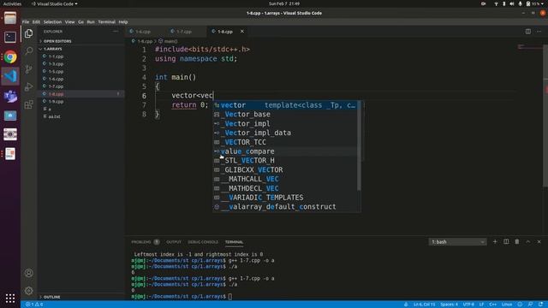Click the date and time in top bar

coord(283,3)
